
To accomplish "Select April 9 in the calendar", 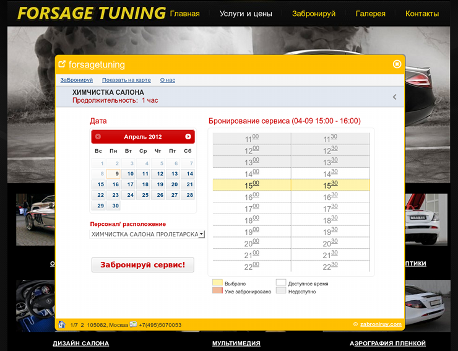I will pos(114,173).
